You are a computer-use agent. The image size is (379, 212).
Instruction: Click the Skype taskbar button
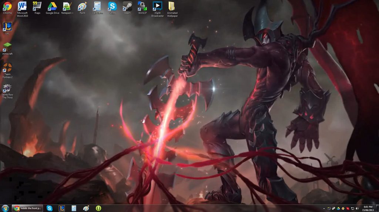(x=50, y=208)
